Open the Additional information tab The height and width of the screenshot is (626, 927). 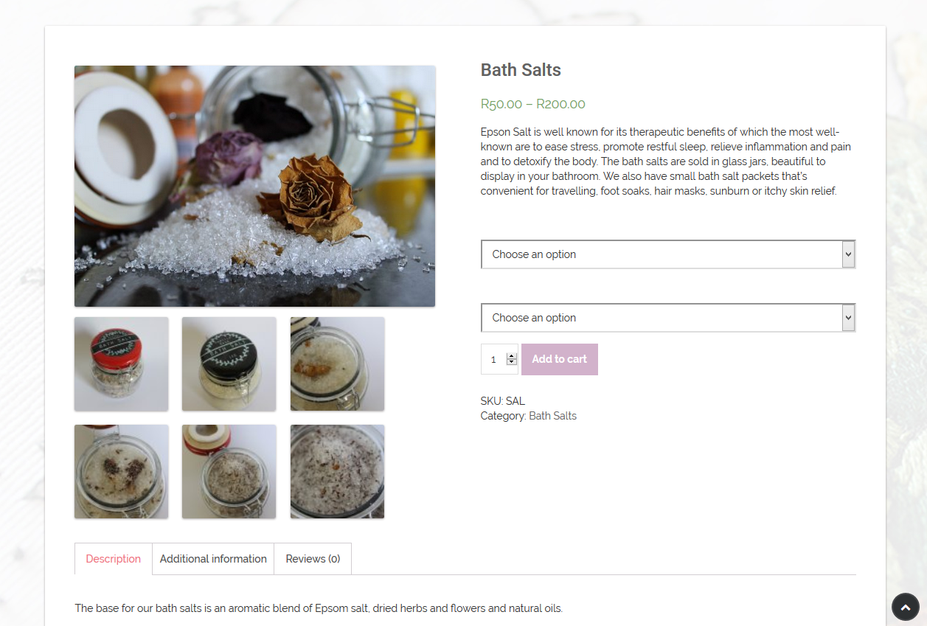click(213, 559)
